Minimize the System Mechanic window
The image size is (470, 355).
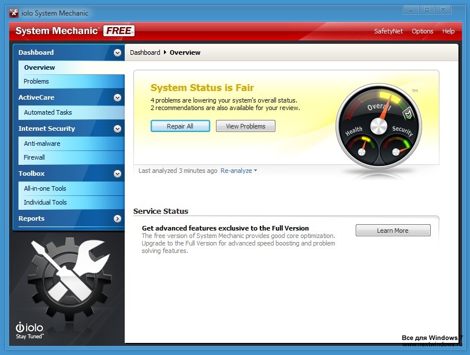[411, 10]
